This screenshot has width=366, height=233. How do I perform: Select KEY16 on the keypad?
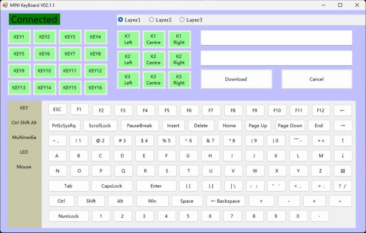tap(95, 88)
